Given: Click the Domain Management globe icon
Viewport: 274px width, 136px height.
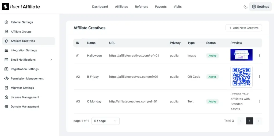Looking at the screenshot, I should (6, 106).
